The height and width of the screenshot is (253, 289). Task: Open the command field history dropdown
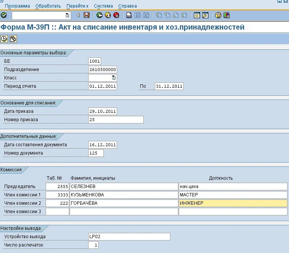click(x=67, y=16)
